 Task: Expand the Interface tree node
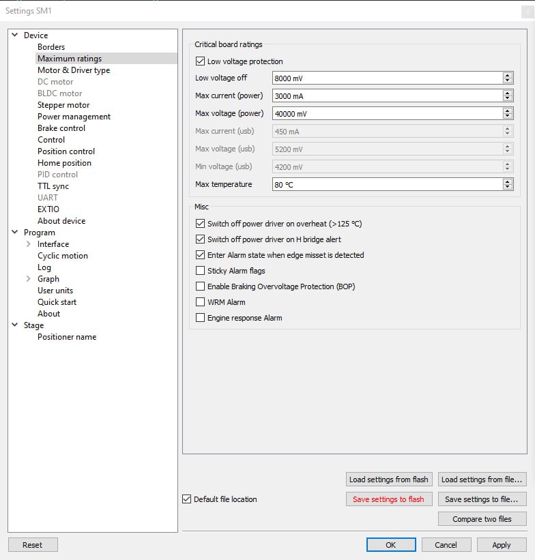click(28, 244)
